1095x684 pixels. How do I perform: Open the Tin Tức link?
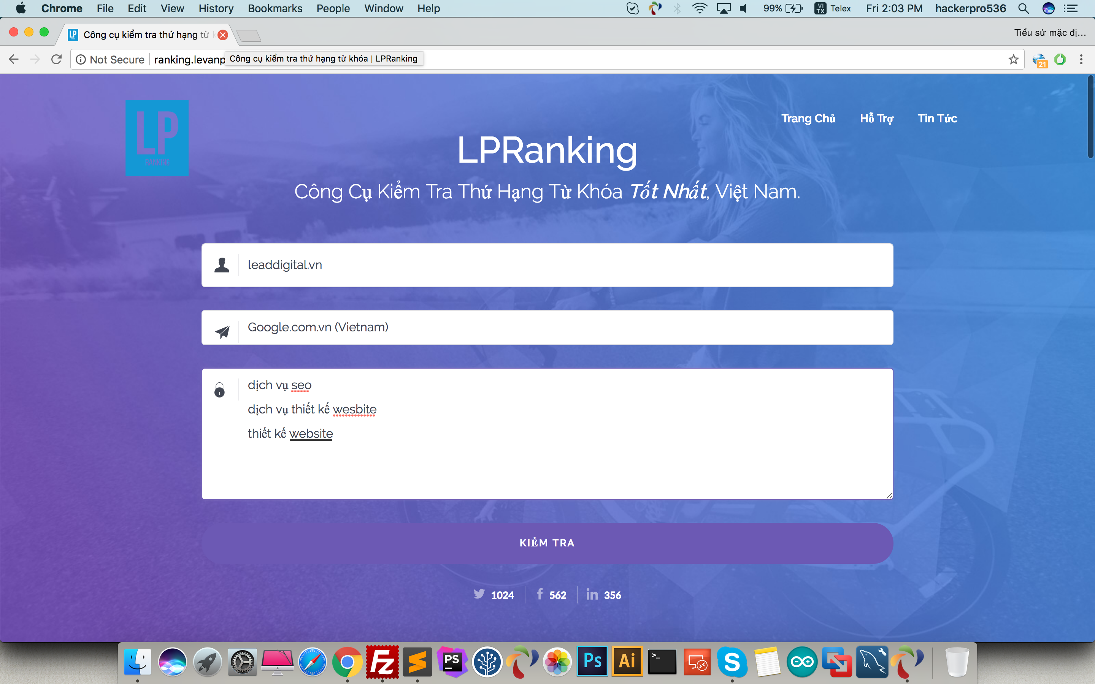937,119
